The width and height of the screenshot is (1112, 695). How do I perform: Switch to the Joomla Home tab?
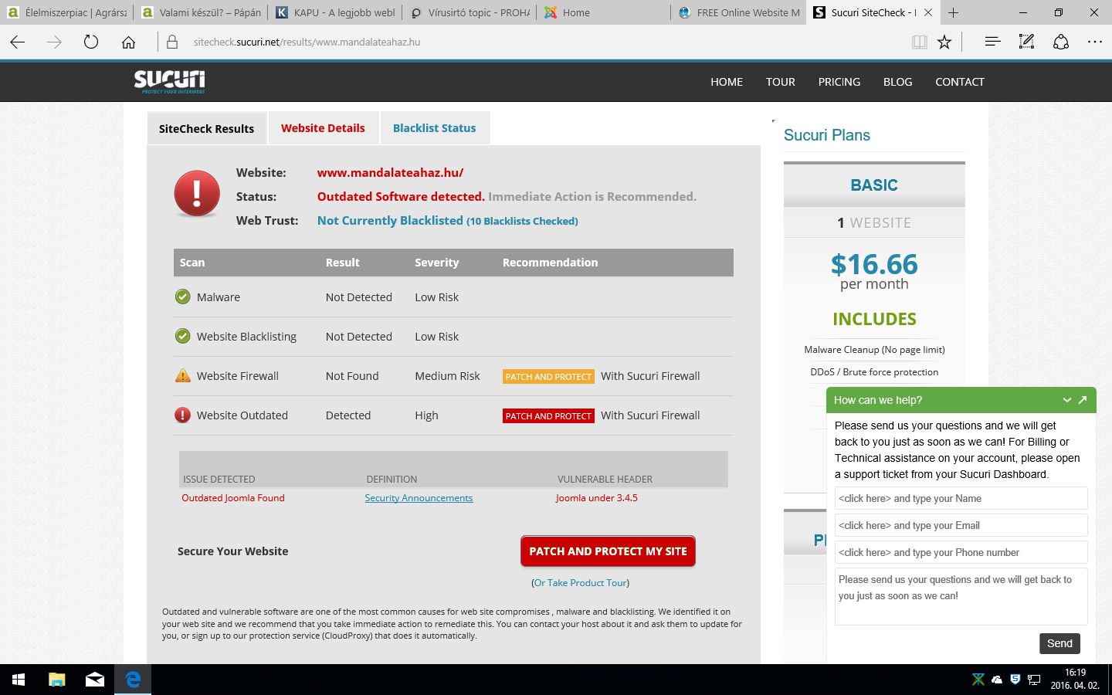tap(603, 12)
